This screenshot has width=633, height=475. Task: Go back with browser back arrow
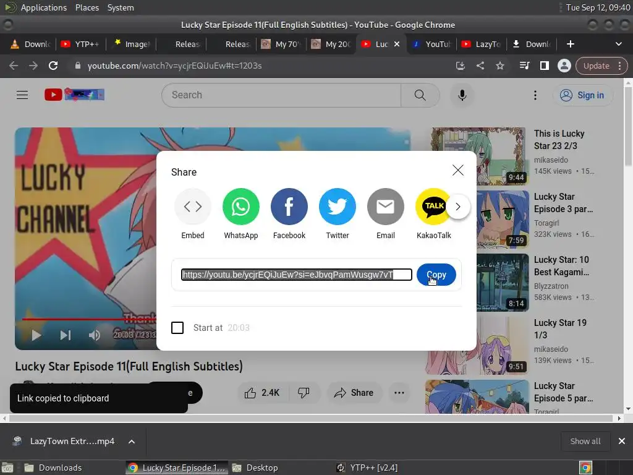14,66
